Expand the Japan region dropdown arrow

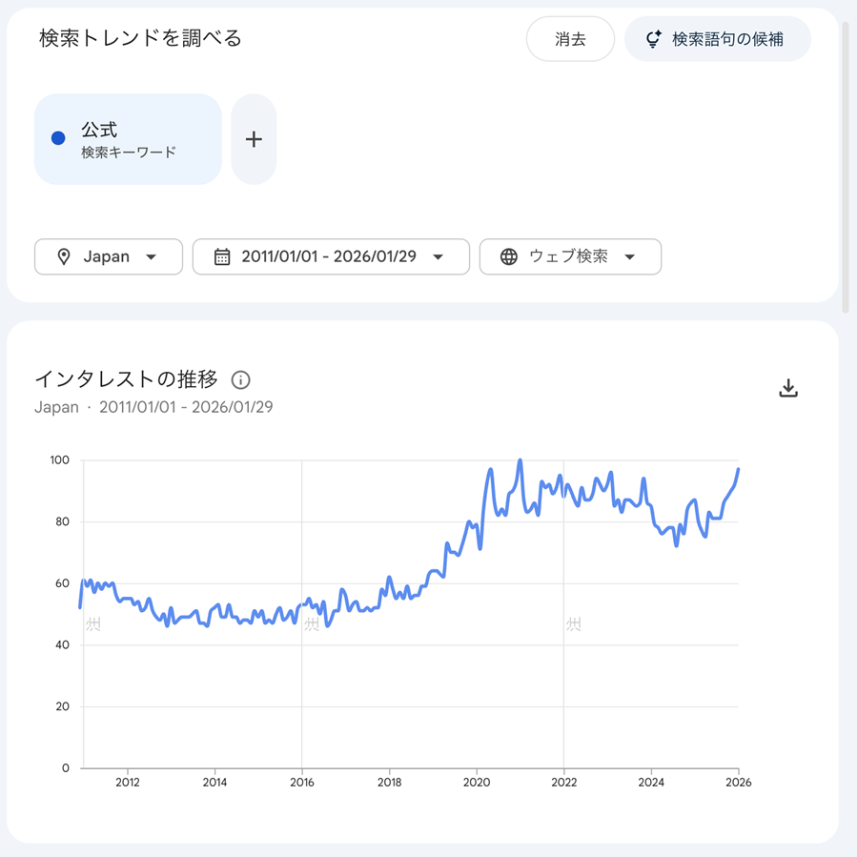point(152,256)
